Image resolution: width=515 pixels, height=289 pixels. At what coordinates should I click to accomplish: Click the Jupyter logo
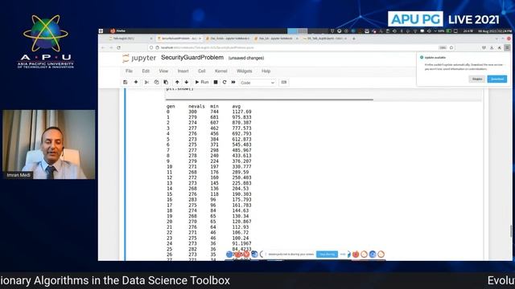click(139, 58)
